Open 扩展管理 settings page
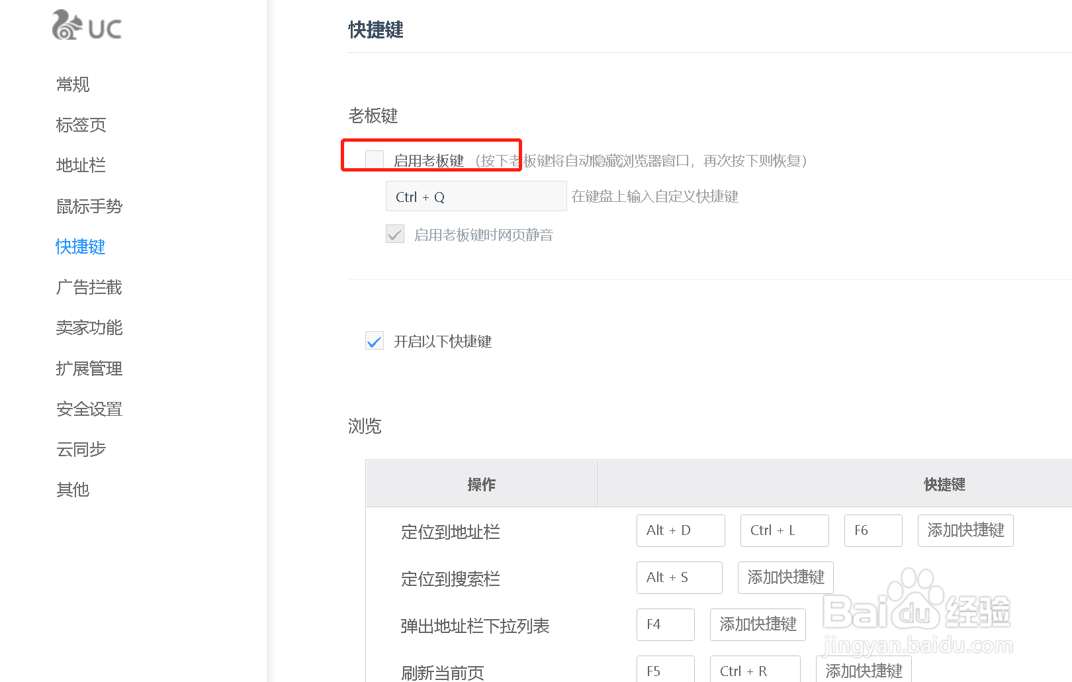Image resolution: width=1072 pixels, height=682 pixels. [89, 368]
